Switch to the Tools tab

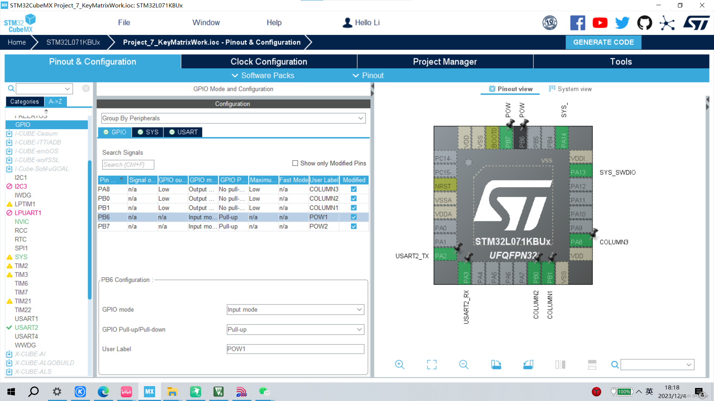[x=621, y=62]
